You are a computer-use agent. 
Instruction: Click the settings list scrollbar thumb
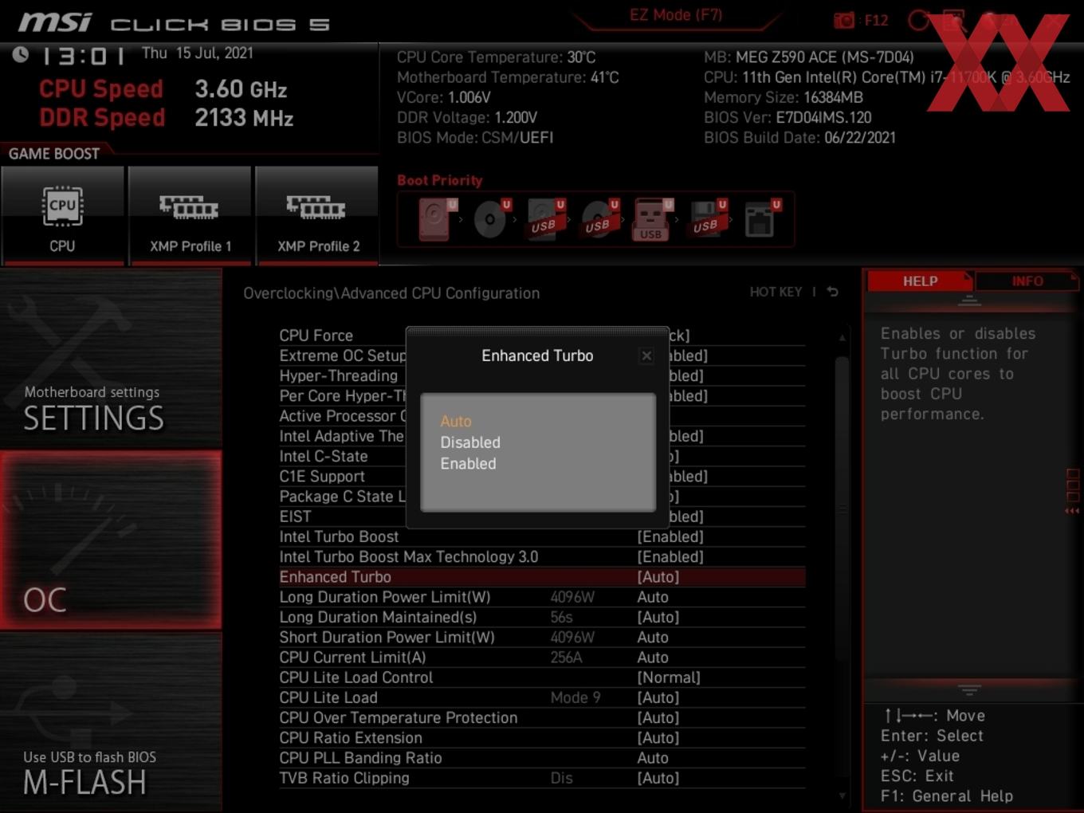pyautogui.click(x=842, y=508)
